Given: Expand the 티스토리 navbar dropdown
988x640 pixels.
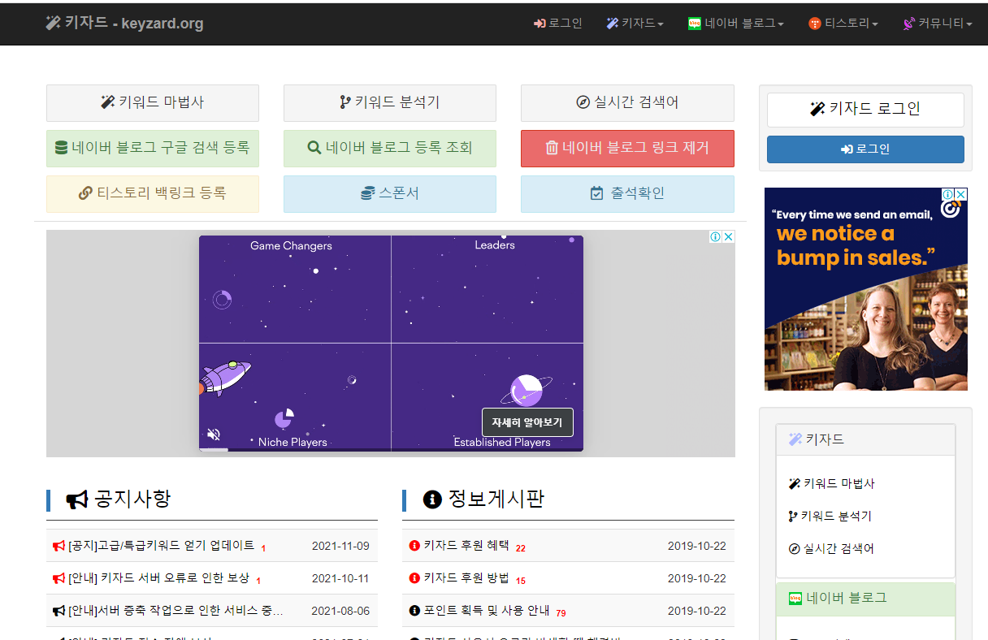Looking at the screenshot, I should 843,24.
